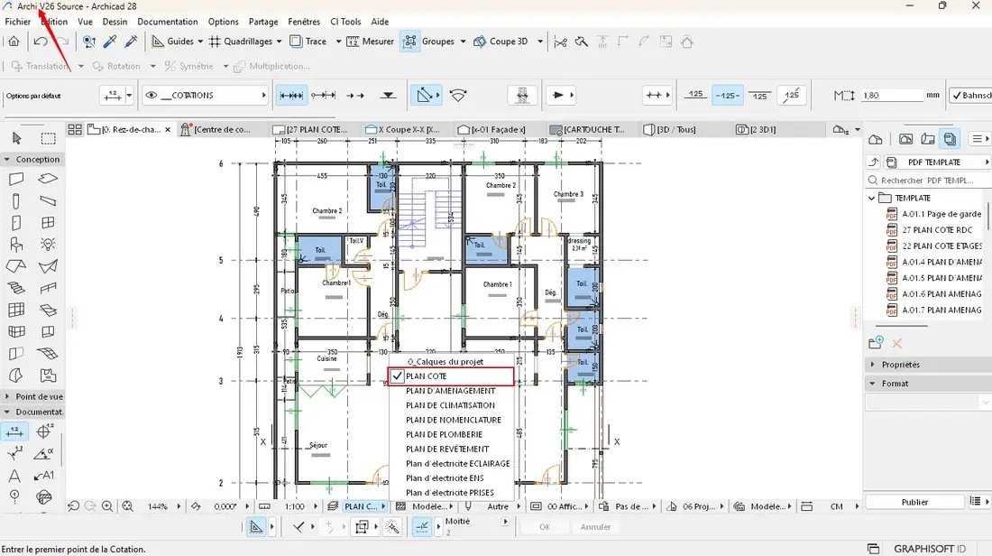Collapse the TEMPLATE folder tree
The width and height of the screenshot is (992, 556).
(x=872, y=199)
